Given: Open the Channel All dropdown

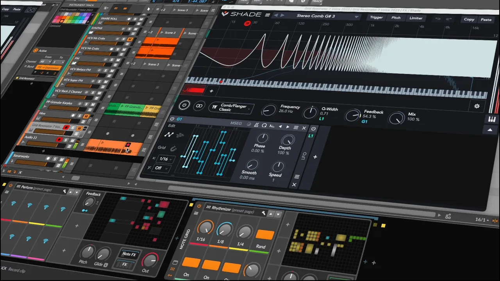Looking at the screenshot, I should tap(45, 62).
